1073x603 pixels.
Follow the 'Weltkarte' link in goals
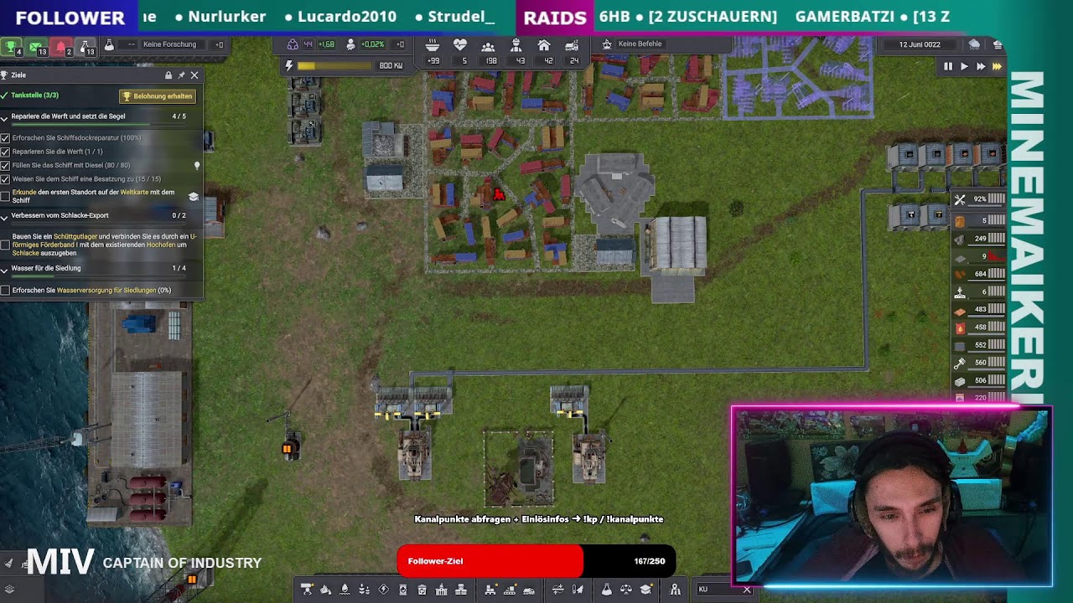pyautogui.click(x=134, y=193)
